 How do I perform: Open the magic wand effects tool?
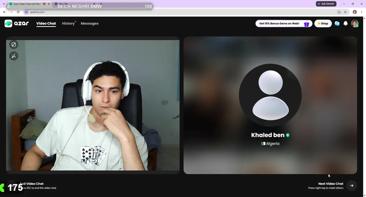(14, 56)
